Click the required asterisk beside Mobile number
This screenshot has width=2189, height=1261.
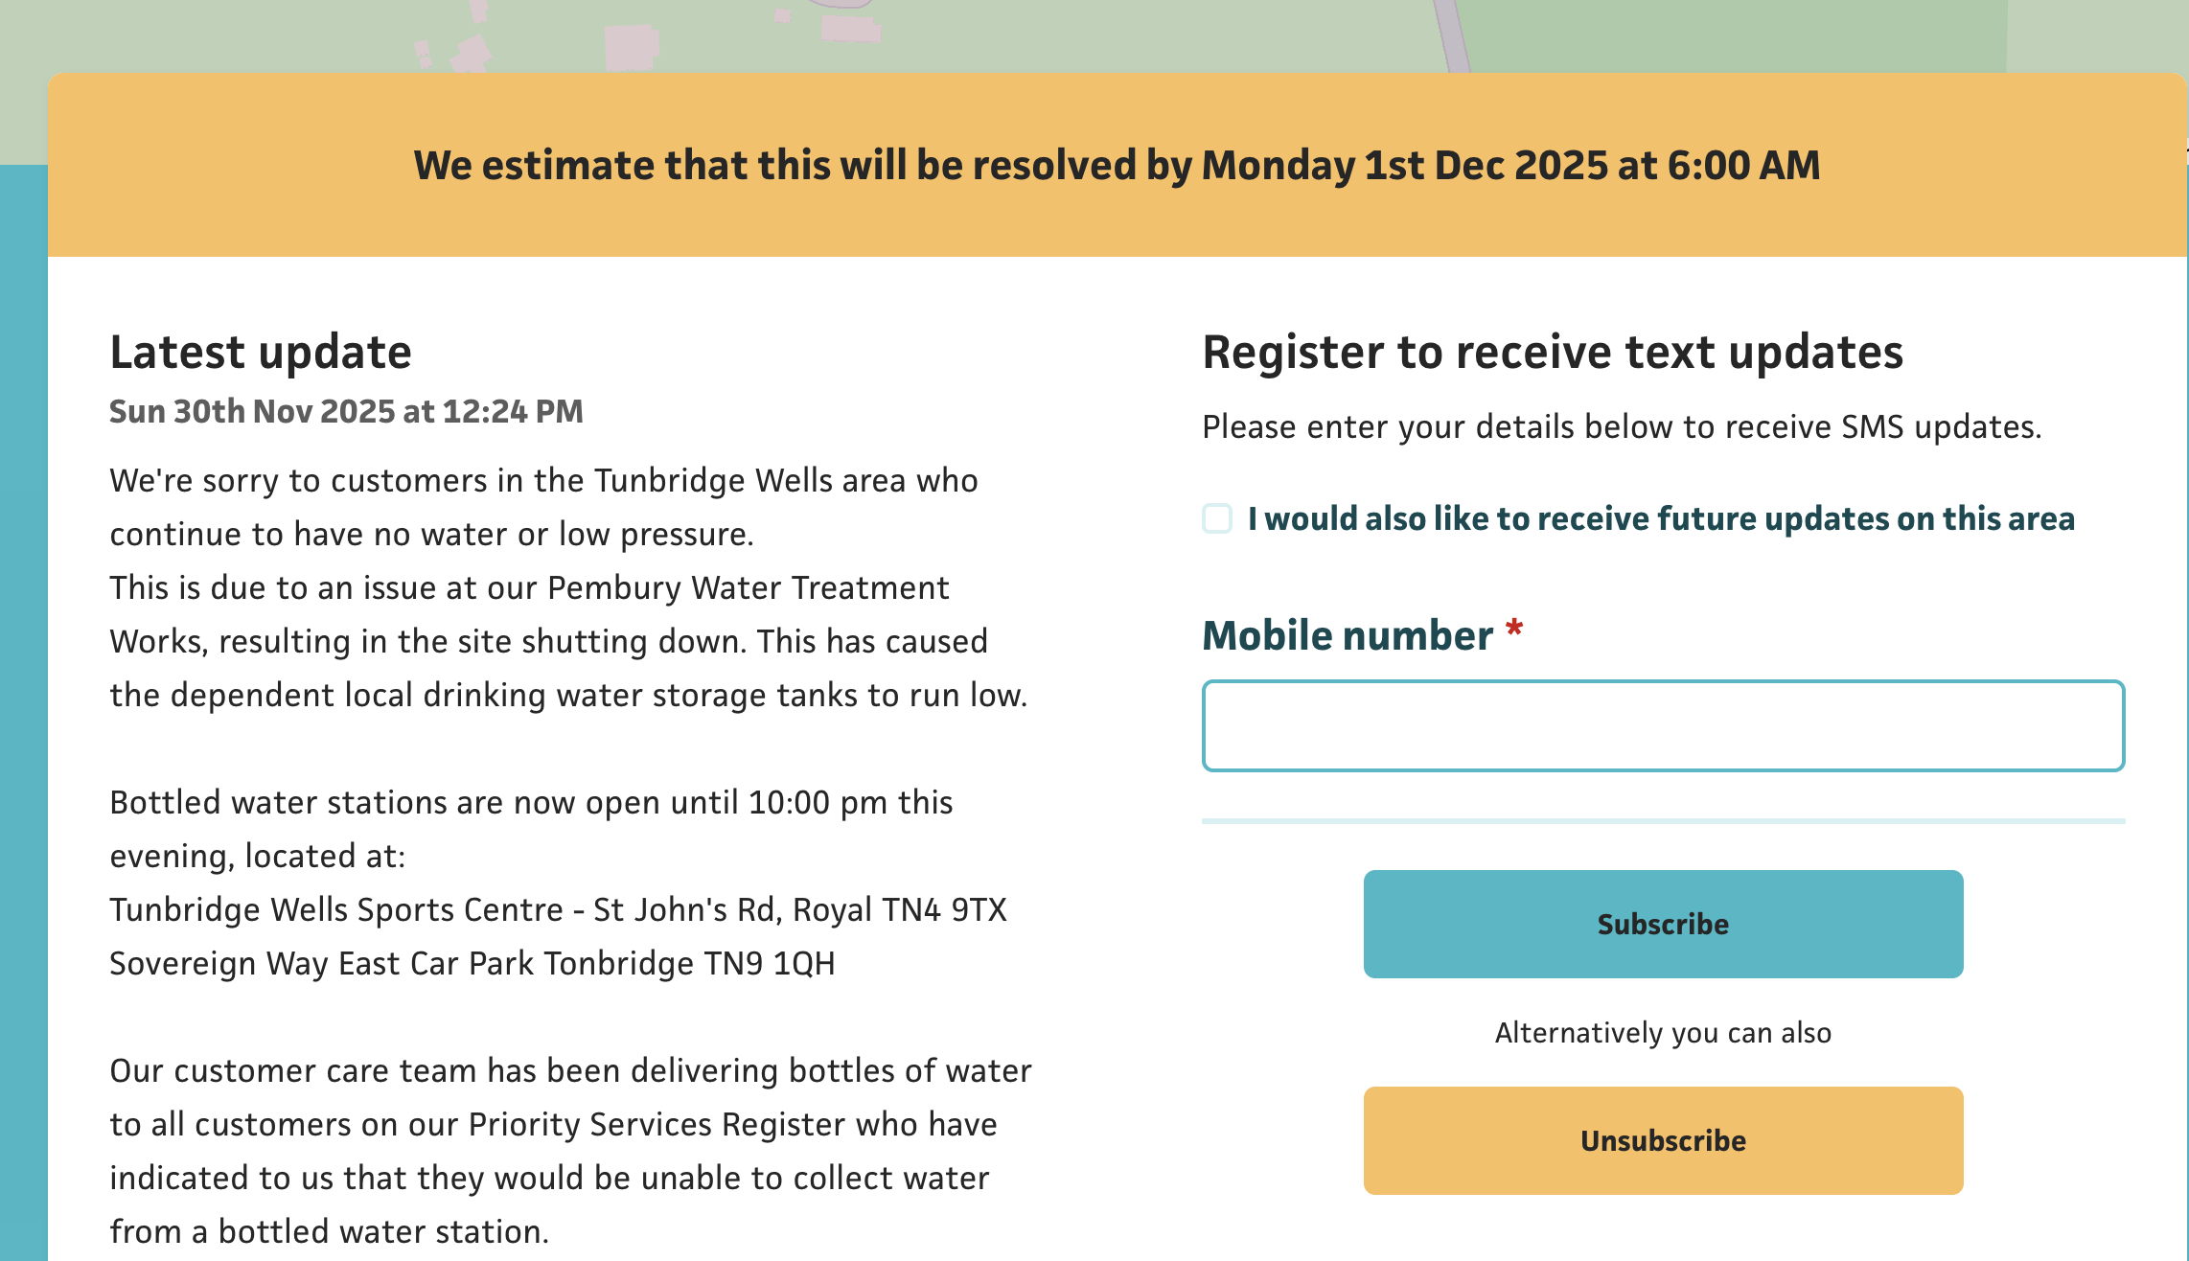1514,628
